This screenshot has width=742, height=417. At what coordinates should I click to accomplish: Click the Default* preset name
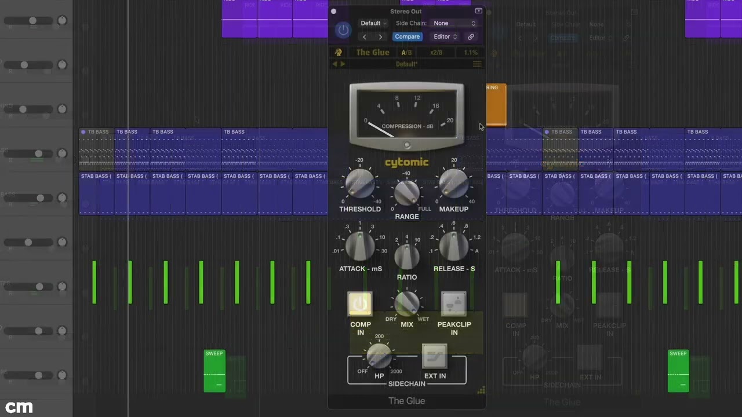click(406, 64)
